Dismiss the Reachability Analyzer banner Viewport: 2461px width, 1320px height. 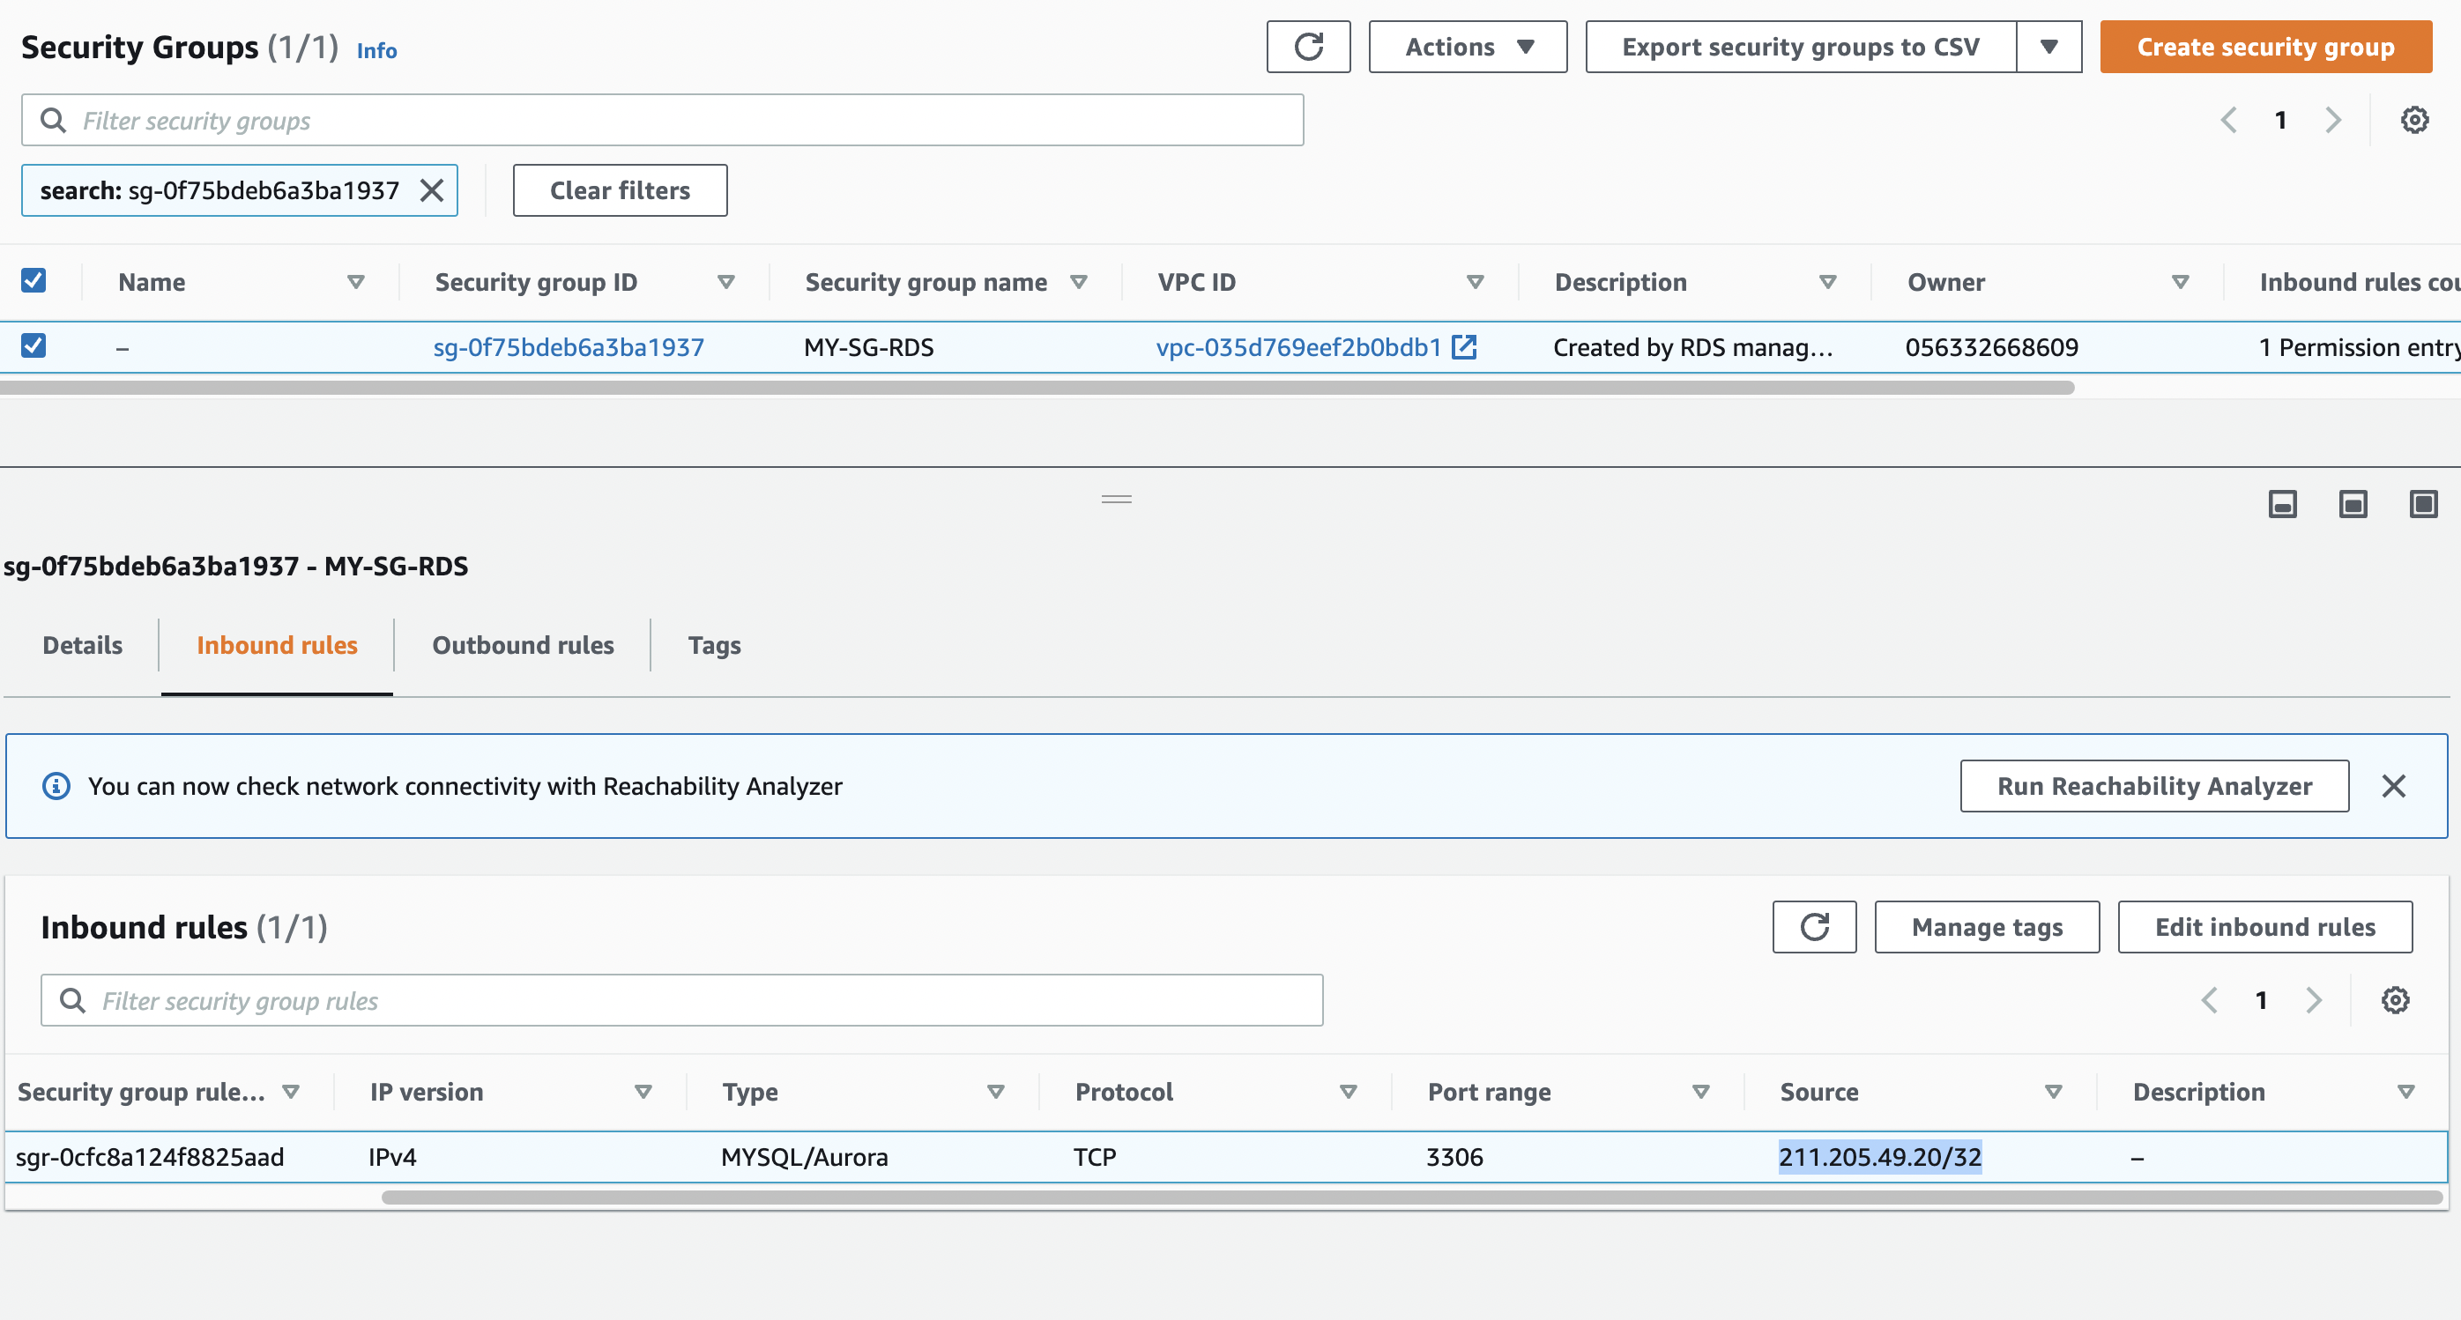click(x=2393, y=786)
